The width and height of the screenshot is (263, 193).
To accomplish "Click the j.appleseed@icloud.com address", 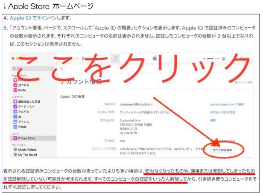I will [136, 104].
